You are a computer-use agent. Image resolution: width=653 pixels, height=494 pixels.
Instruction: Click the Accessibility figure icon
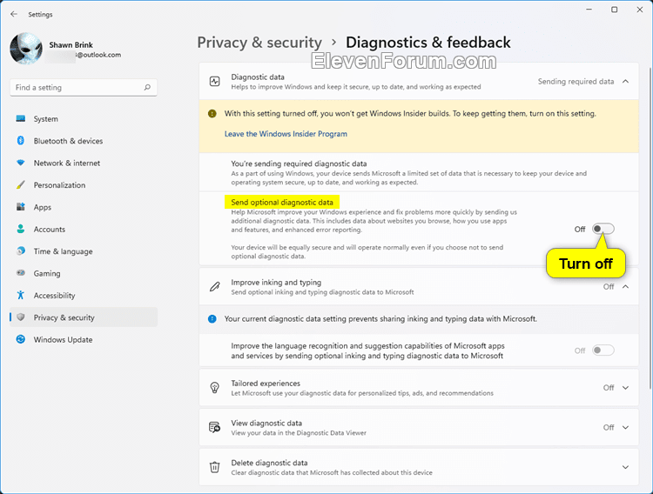pos(20,295)
